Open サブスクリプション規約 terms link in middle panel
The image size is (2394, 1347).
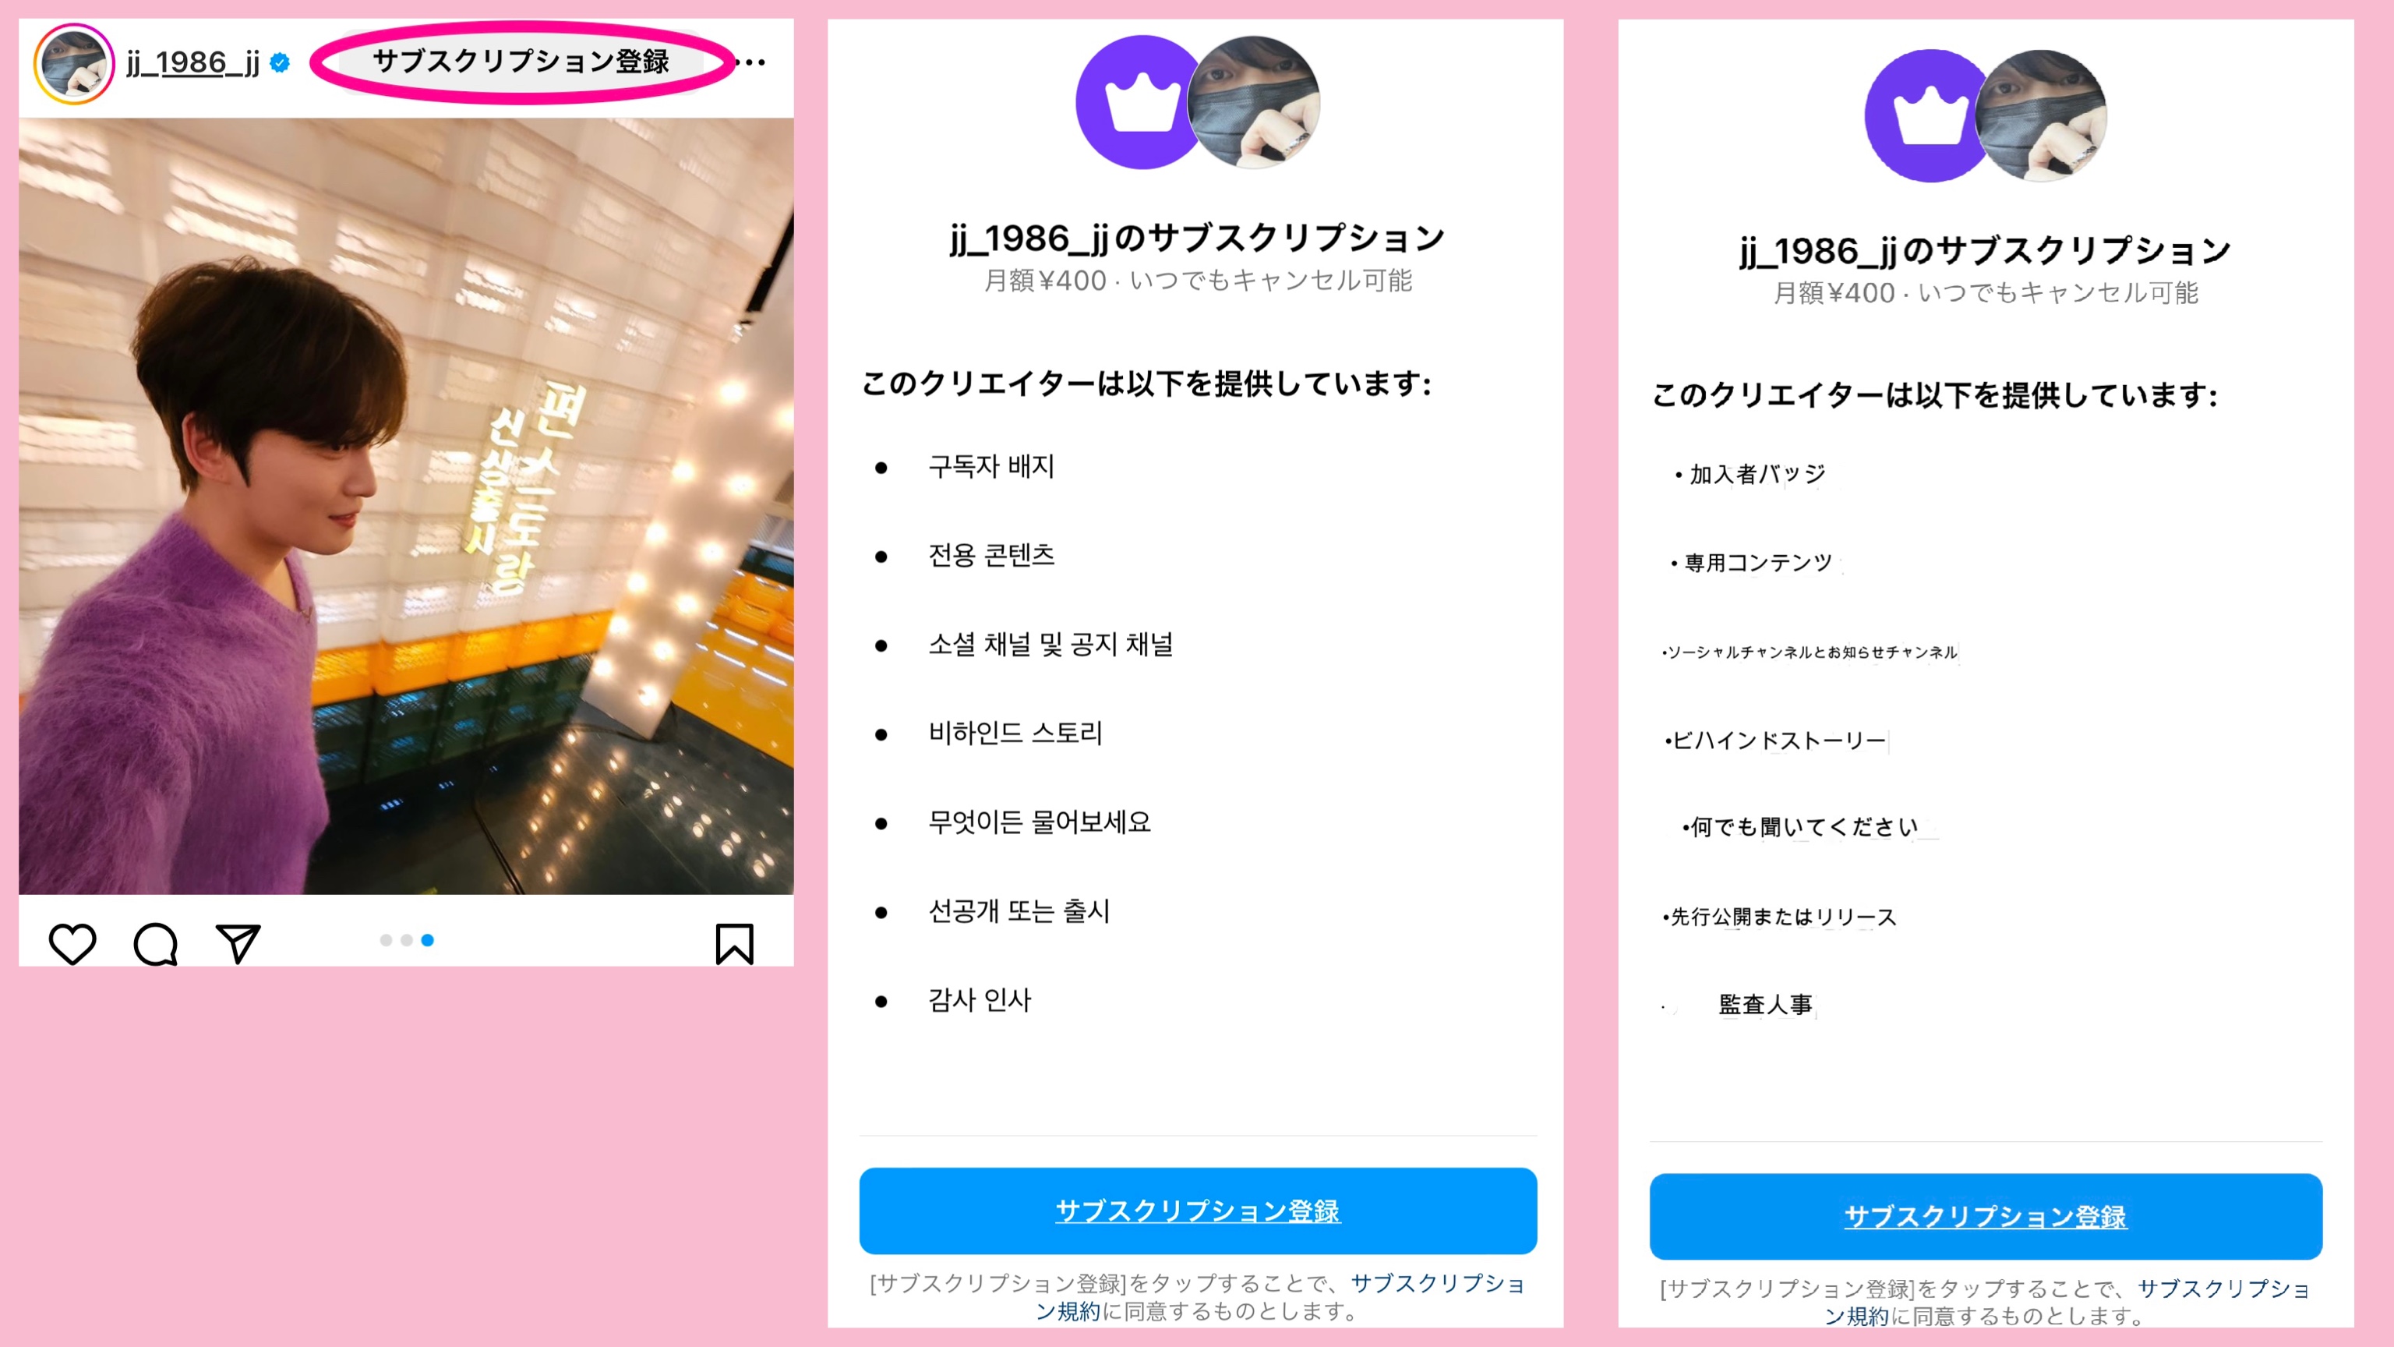[x=1438, y=1284]
